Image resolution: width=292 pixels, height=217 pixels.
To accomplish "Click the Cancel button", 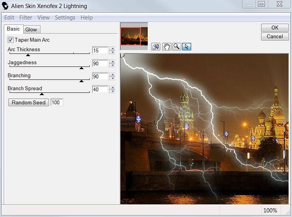I will click(x=275, y=36).
